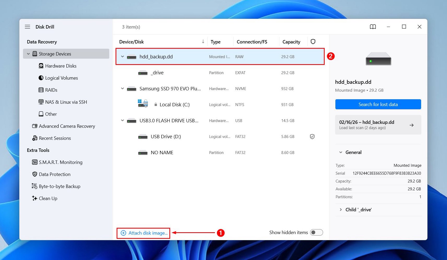Collapse the Samsung SSD 970 EVO entry
447x260 pixels.
[122, 88]
